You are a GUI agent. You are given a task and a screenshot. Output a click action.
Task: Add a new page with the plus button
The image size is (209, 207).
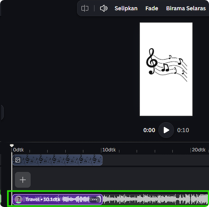coord(23,180)
